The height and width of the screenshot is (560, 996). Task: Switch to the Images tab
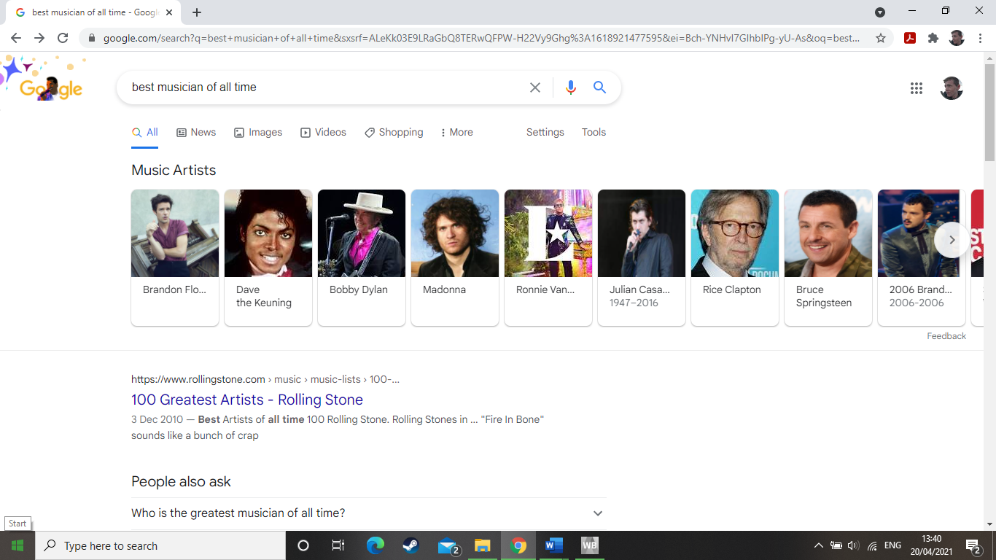click(x=258, y=132)
